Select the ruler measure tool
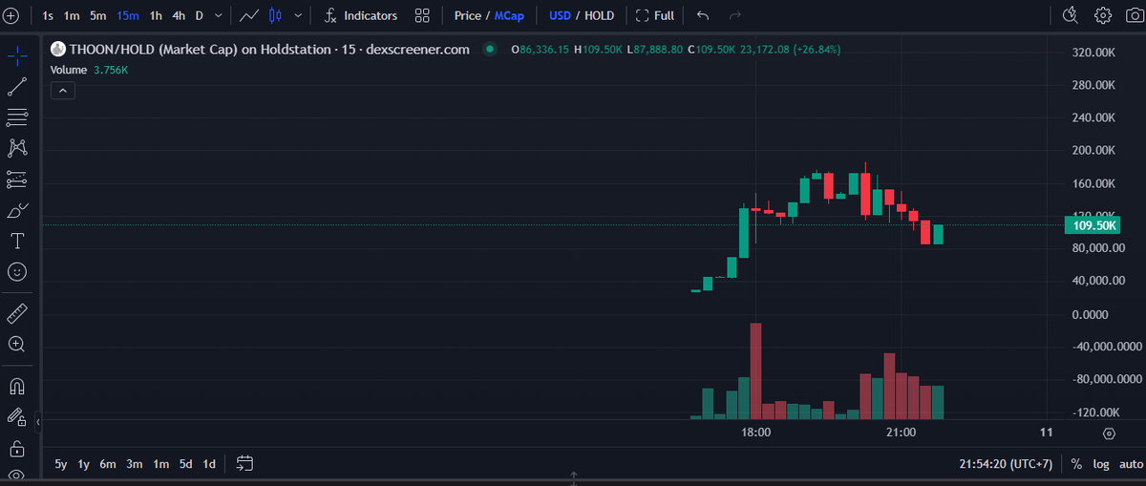This screenshot has width=1146, height=486. coord(16,313)
